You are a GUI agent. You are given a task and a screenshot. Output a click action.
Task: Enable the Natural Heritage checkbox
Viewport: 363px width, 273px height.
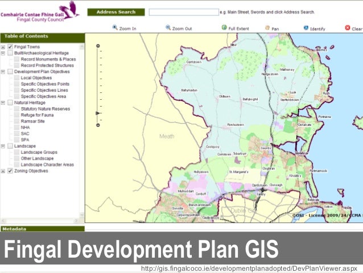(x=10, y=103)
